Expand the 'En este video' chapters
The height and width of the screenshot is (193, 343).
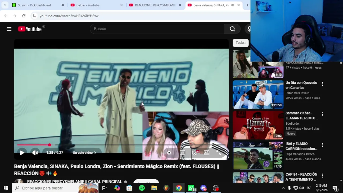84,153
